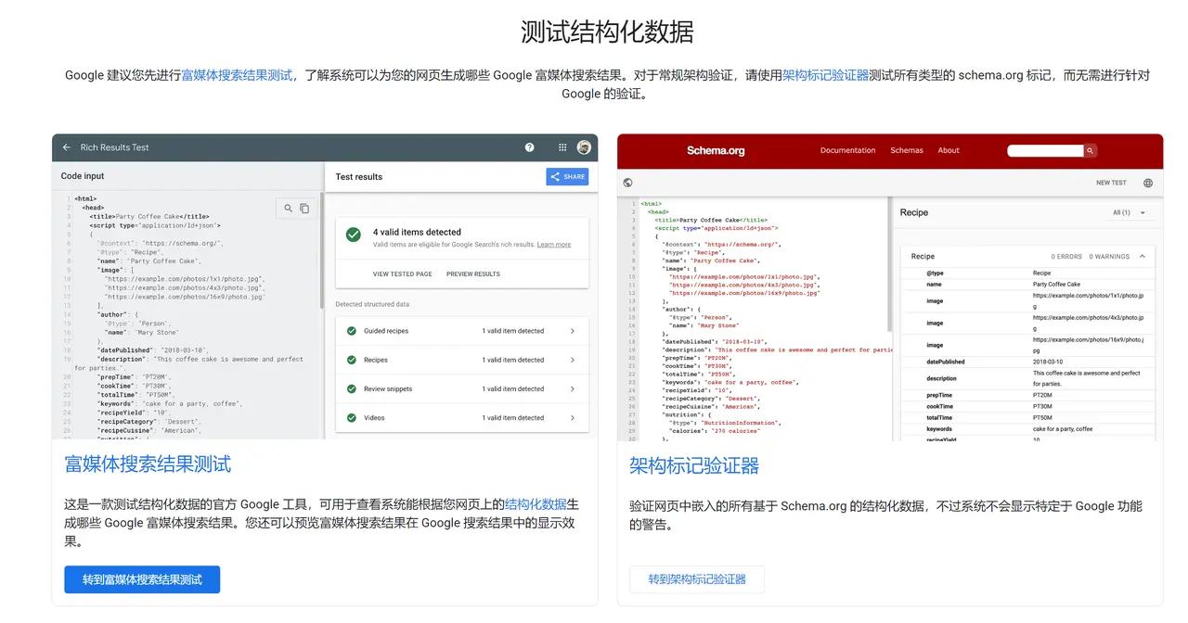This screenshot has height=623, width=1188.
Task: Click NEW TEST in the Schema.org validator
Action: pyautogui.click(x=1111, y=183)
